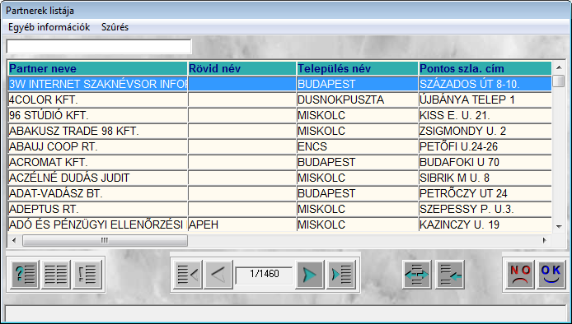
Task: Click the Település név column header
Action: pos(358,68)
